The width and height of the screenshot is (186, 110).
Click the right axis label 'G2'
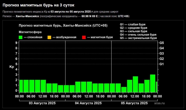point(161,59)
